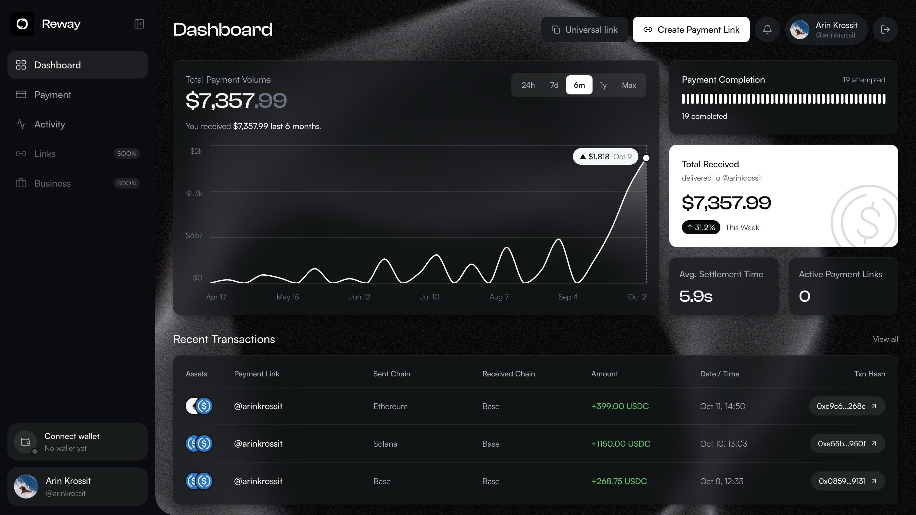Open notifications bell icon
This screenshot has width=916, height=515.
767,30
